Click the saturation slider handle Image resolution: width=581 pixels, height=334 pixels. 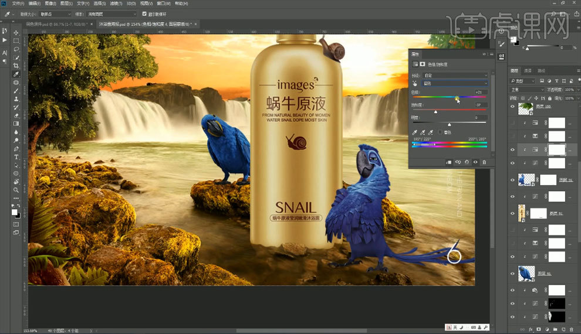pos(435,111)
